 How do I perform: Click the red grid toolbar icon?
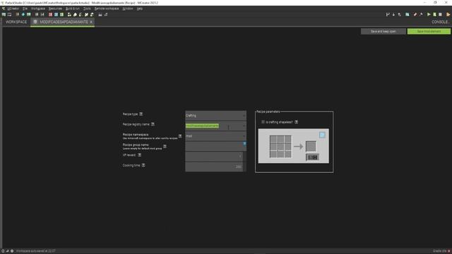[50, 14]
